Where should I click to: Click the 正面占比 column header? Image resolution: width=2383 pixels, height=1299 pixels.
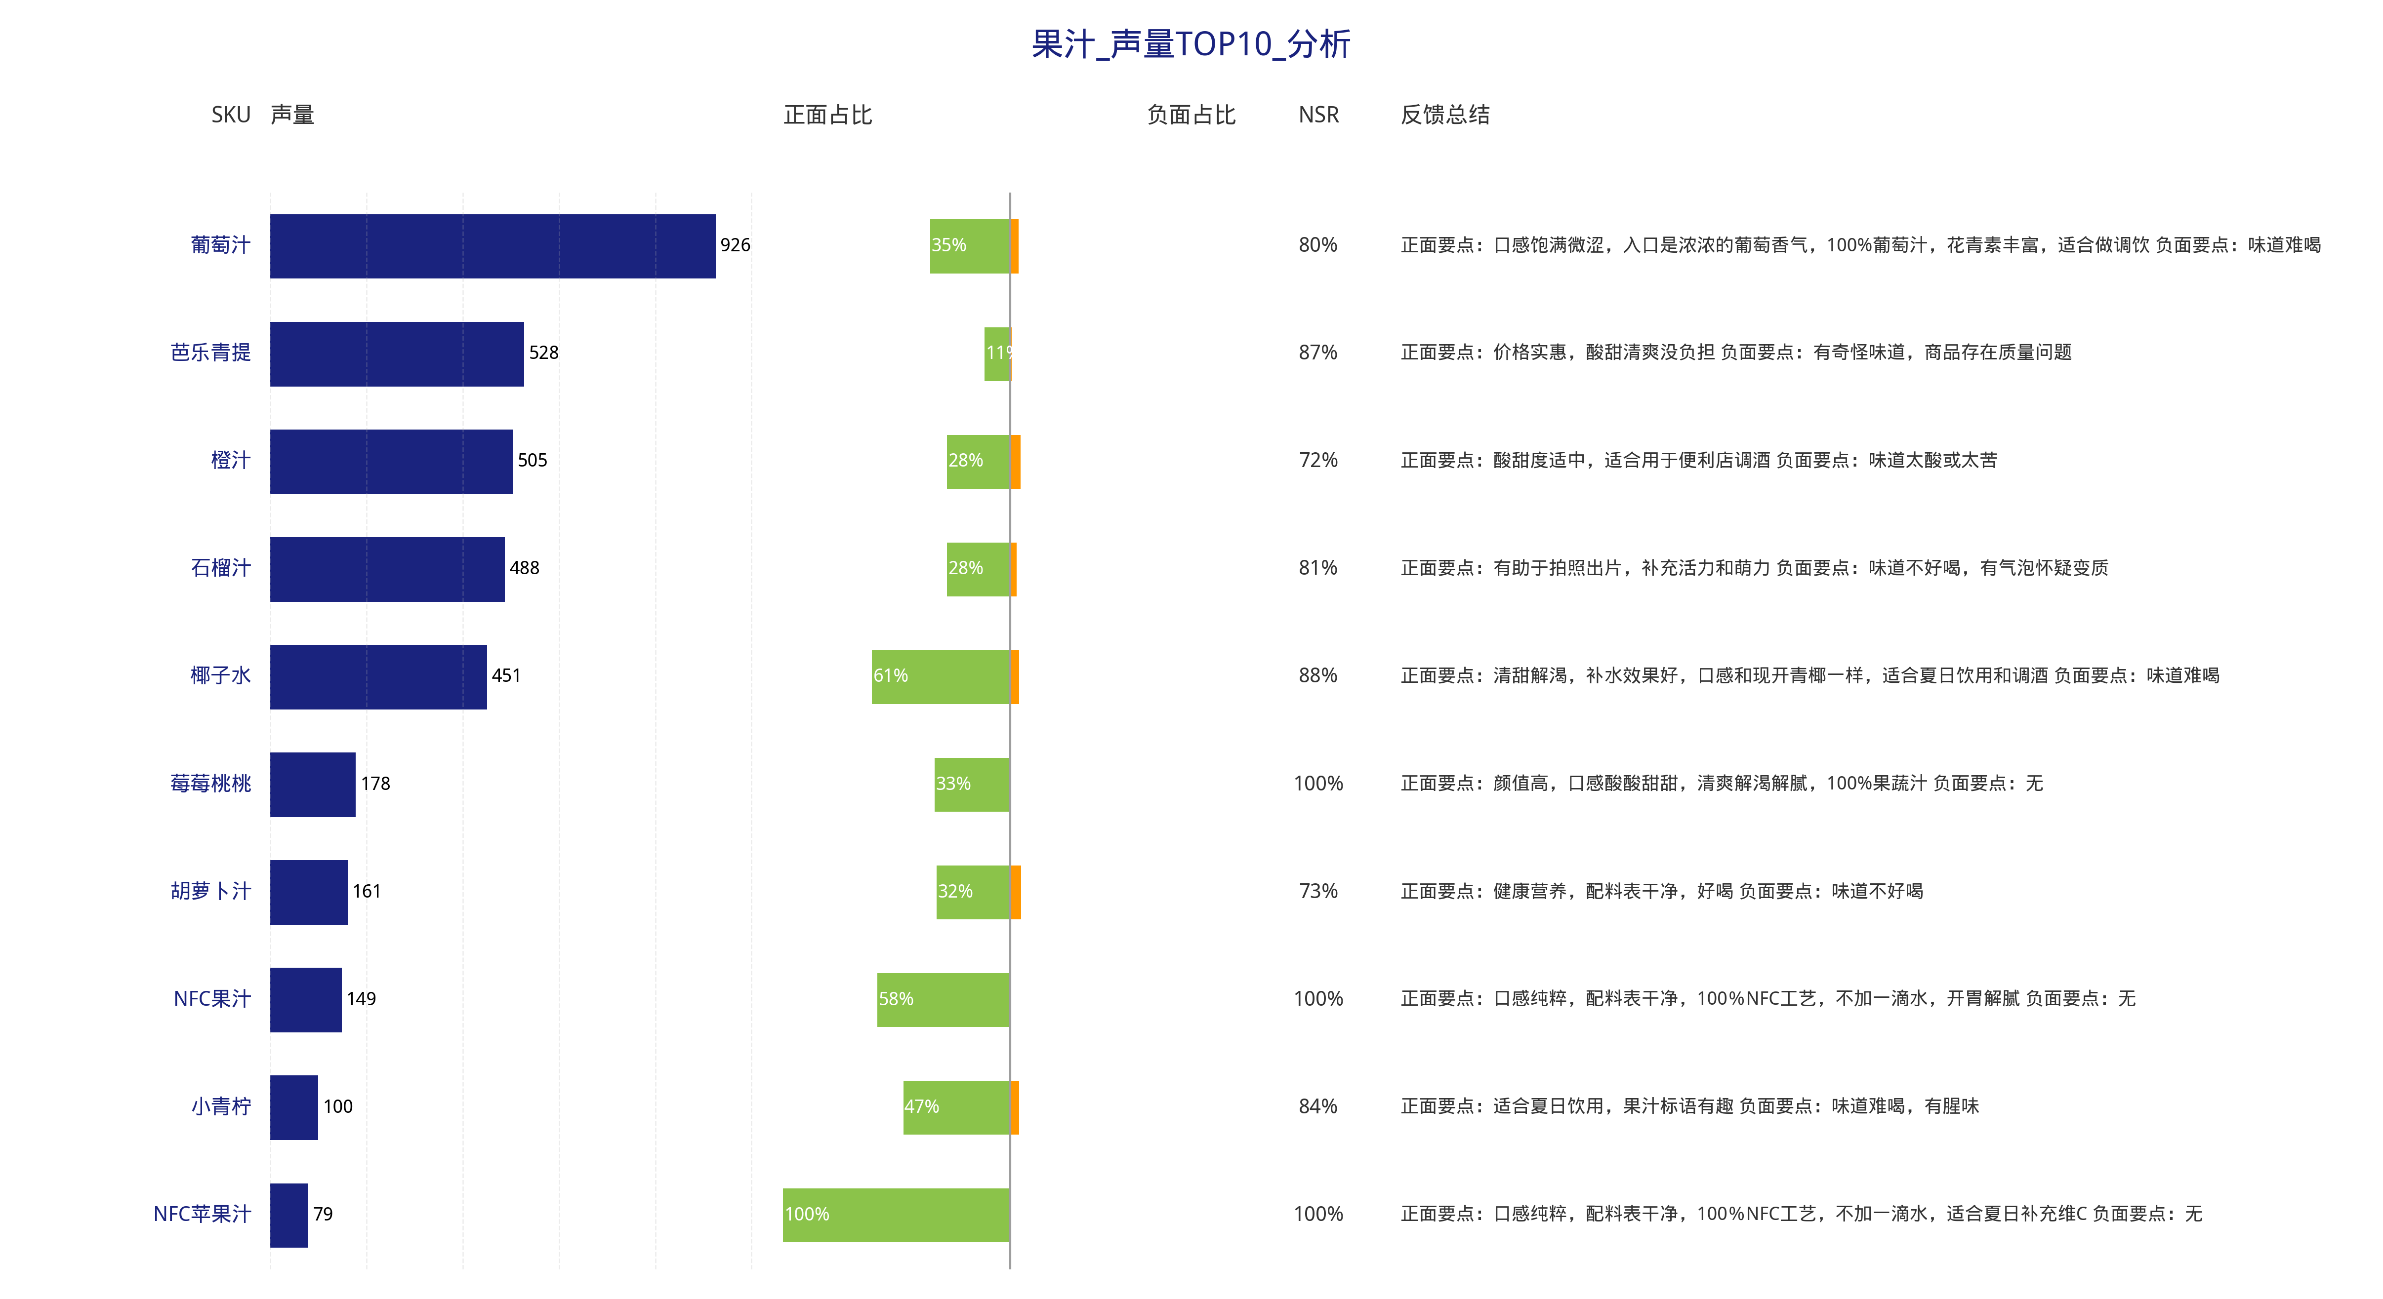pos(827,115)
